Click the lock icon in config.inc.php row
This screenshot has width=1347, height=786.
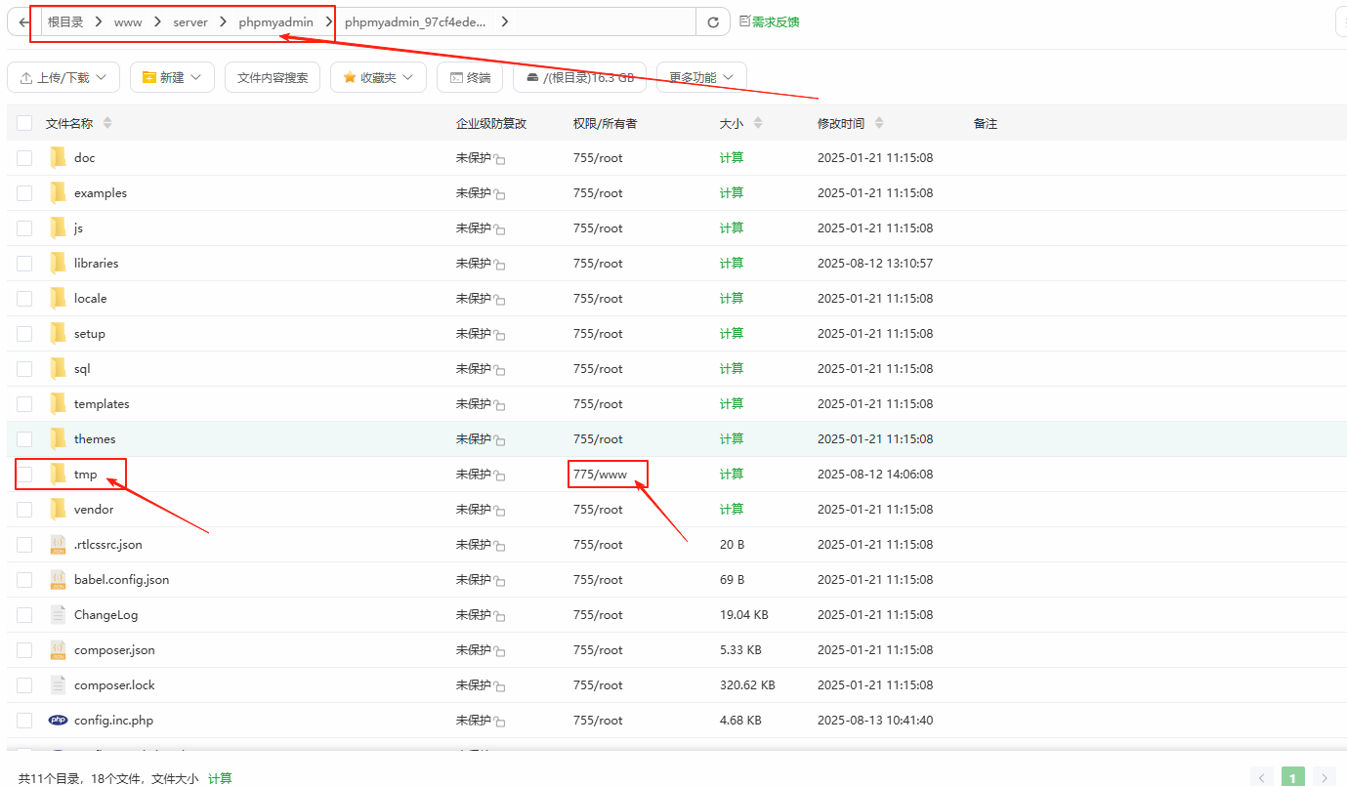pos(499,722)
